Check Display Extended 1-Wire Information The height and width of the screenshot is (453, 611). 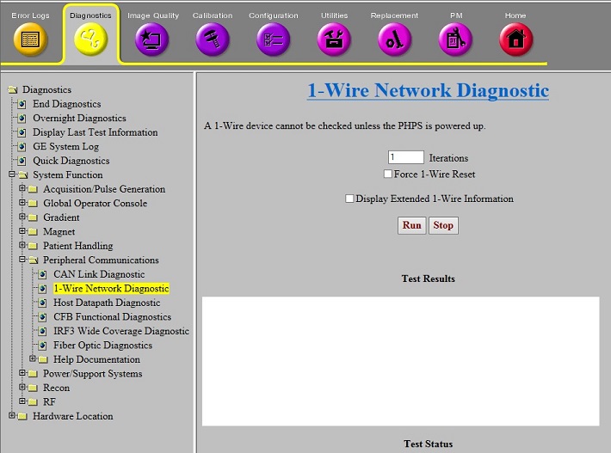(349, 199)
